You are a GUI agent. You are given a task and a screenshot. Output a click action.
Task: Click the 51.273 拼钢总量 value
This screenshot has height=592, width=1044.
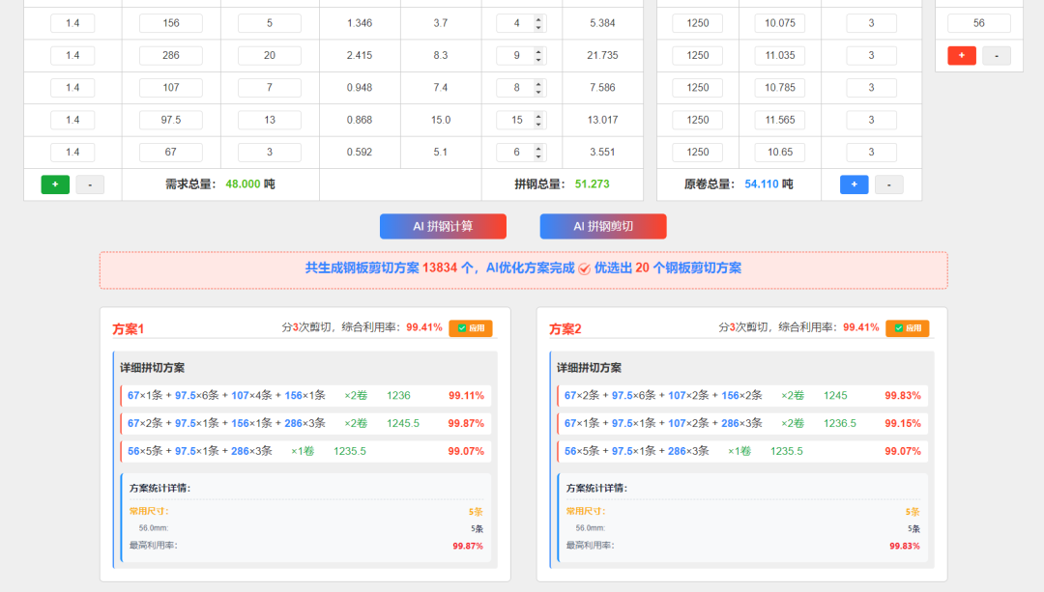tap(592, 184)
